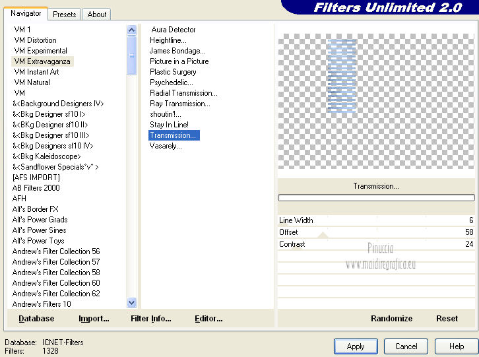479x357 pixels.
Task: Select AFH category
Action: click(19, 199)
